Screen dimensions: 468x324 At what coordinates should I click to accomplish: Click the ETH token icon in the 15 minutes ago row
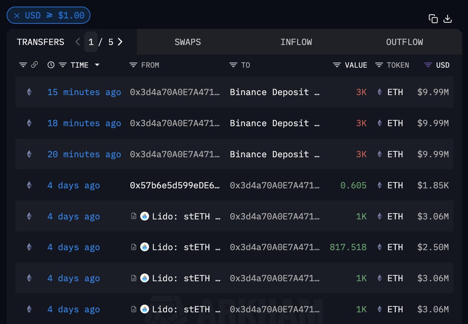380,92
